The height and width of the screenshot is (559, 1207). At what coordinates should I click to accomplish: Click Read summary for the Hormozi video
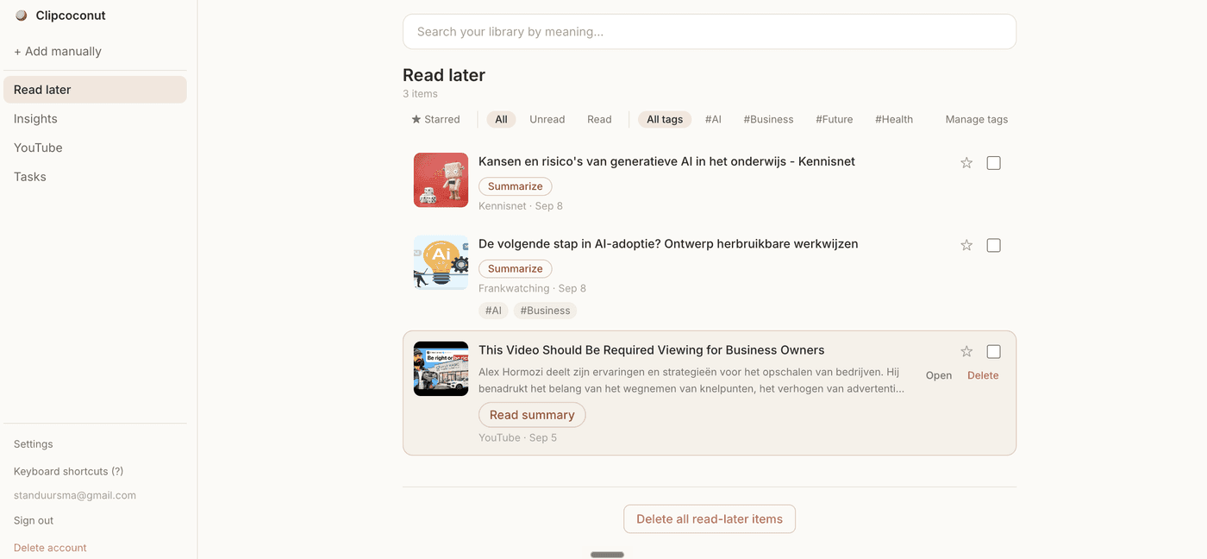coord(532,415)
